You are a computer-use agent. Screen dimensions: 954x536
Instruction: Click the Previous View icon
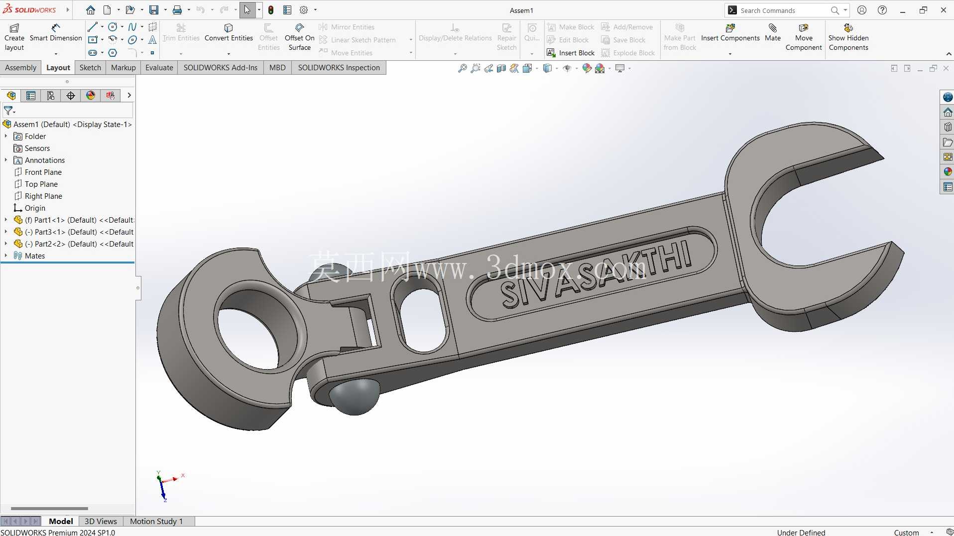488,68
